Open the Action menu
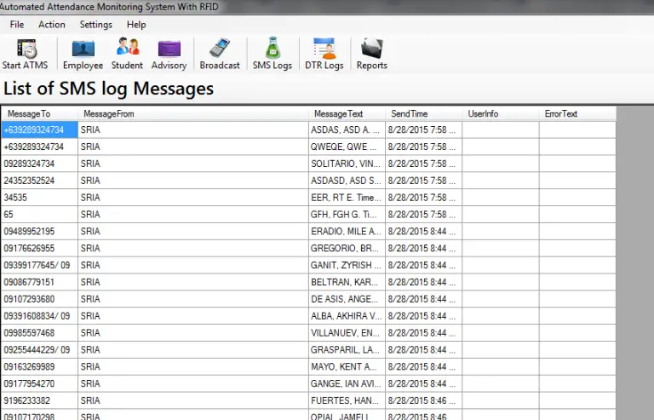 52,25
